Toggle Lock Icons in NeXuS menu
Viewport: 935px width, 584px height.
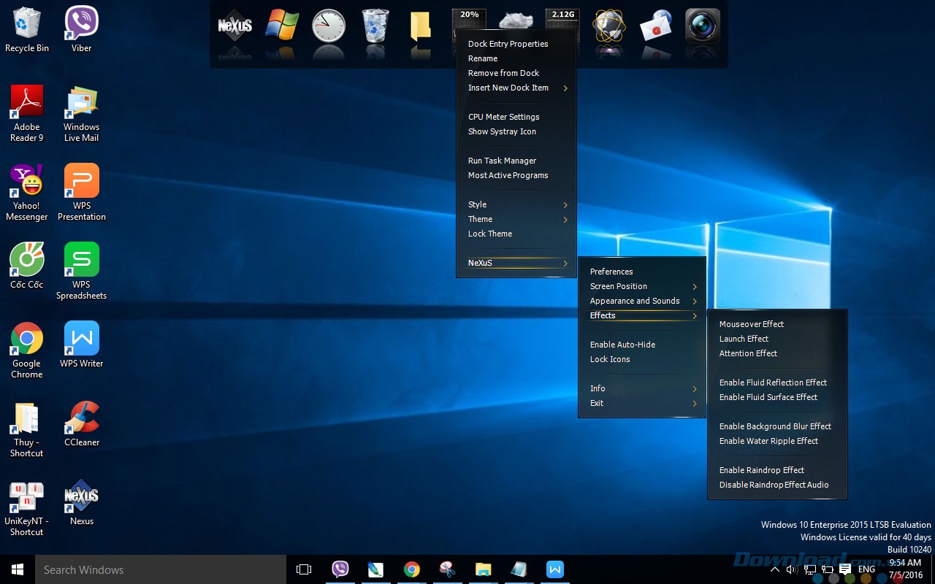coord(610,359)
